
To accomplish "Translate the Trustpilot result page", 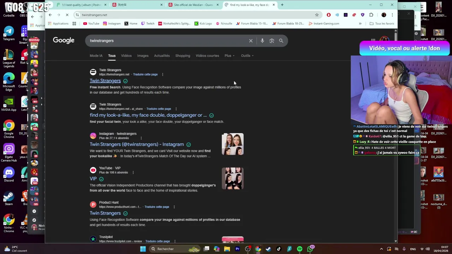I will (157, 241).
